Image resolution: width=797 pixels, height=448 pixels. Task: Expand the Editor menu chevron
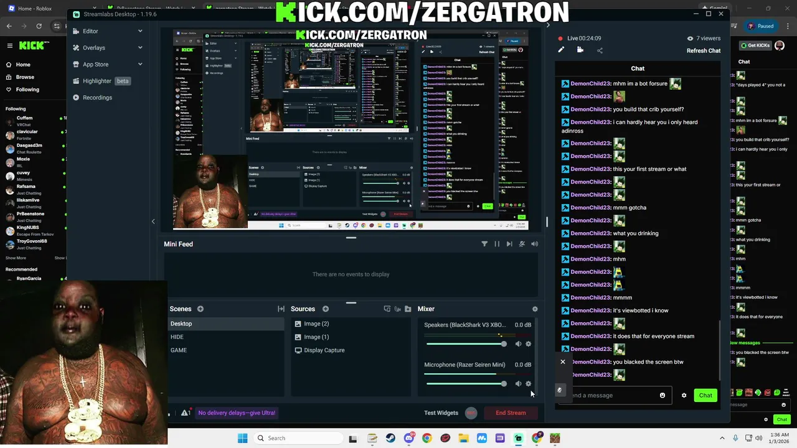pos(140,31)
